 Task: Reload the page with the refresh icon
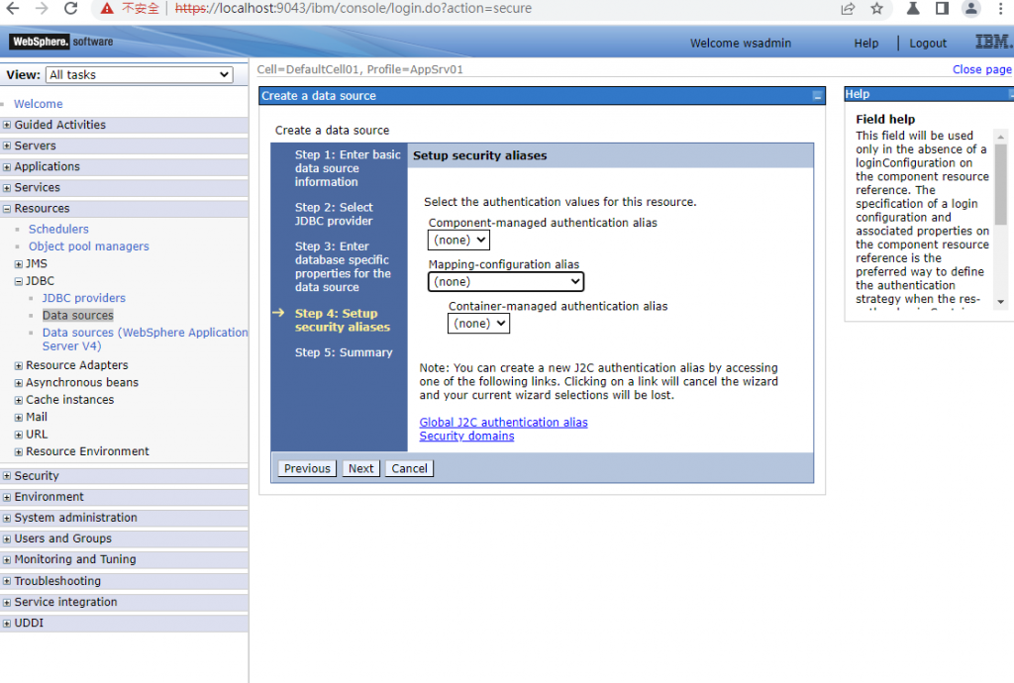[x=70, y=8]
